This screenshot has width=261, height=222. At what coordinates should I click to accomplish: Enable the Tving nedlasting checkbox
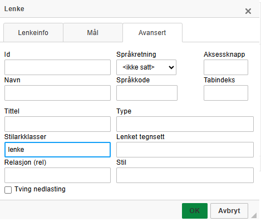tap(8, 190)
